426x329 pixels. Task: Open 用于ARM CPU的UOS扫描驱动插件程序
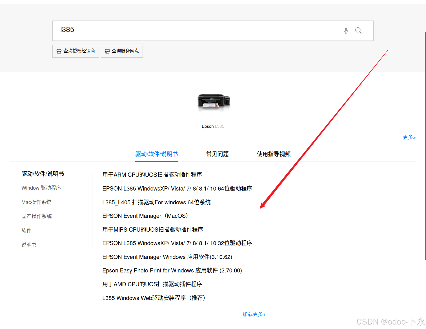[152, 175]
